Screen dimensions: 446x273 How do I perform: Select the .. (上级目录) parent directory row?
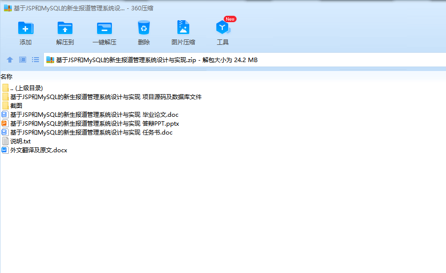(27, 88)
